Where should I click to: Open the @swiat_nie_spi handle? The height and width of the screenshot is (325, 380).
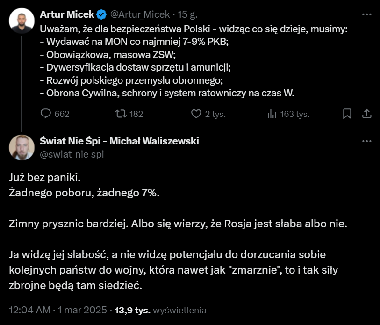pyautogui.click(x=72, y=153)
